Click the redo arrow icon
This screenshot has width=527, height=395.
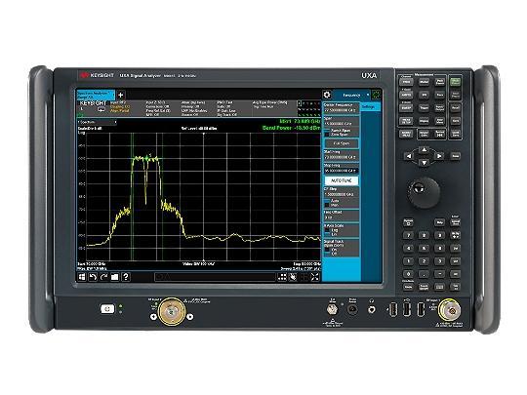click(x=103, y=277)
